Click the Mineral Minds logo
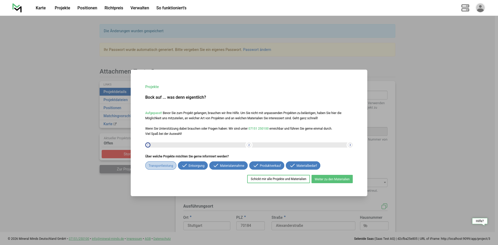This screenshot has width=498, height=245. point(17,8)
